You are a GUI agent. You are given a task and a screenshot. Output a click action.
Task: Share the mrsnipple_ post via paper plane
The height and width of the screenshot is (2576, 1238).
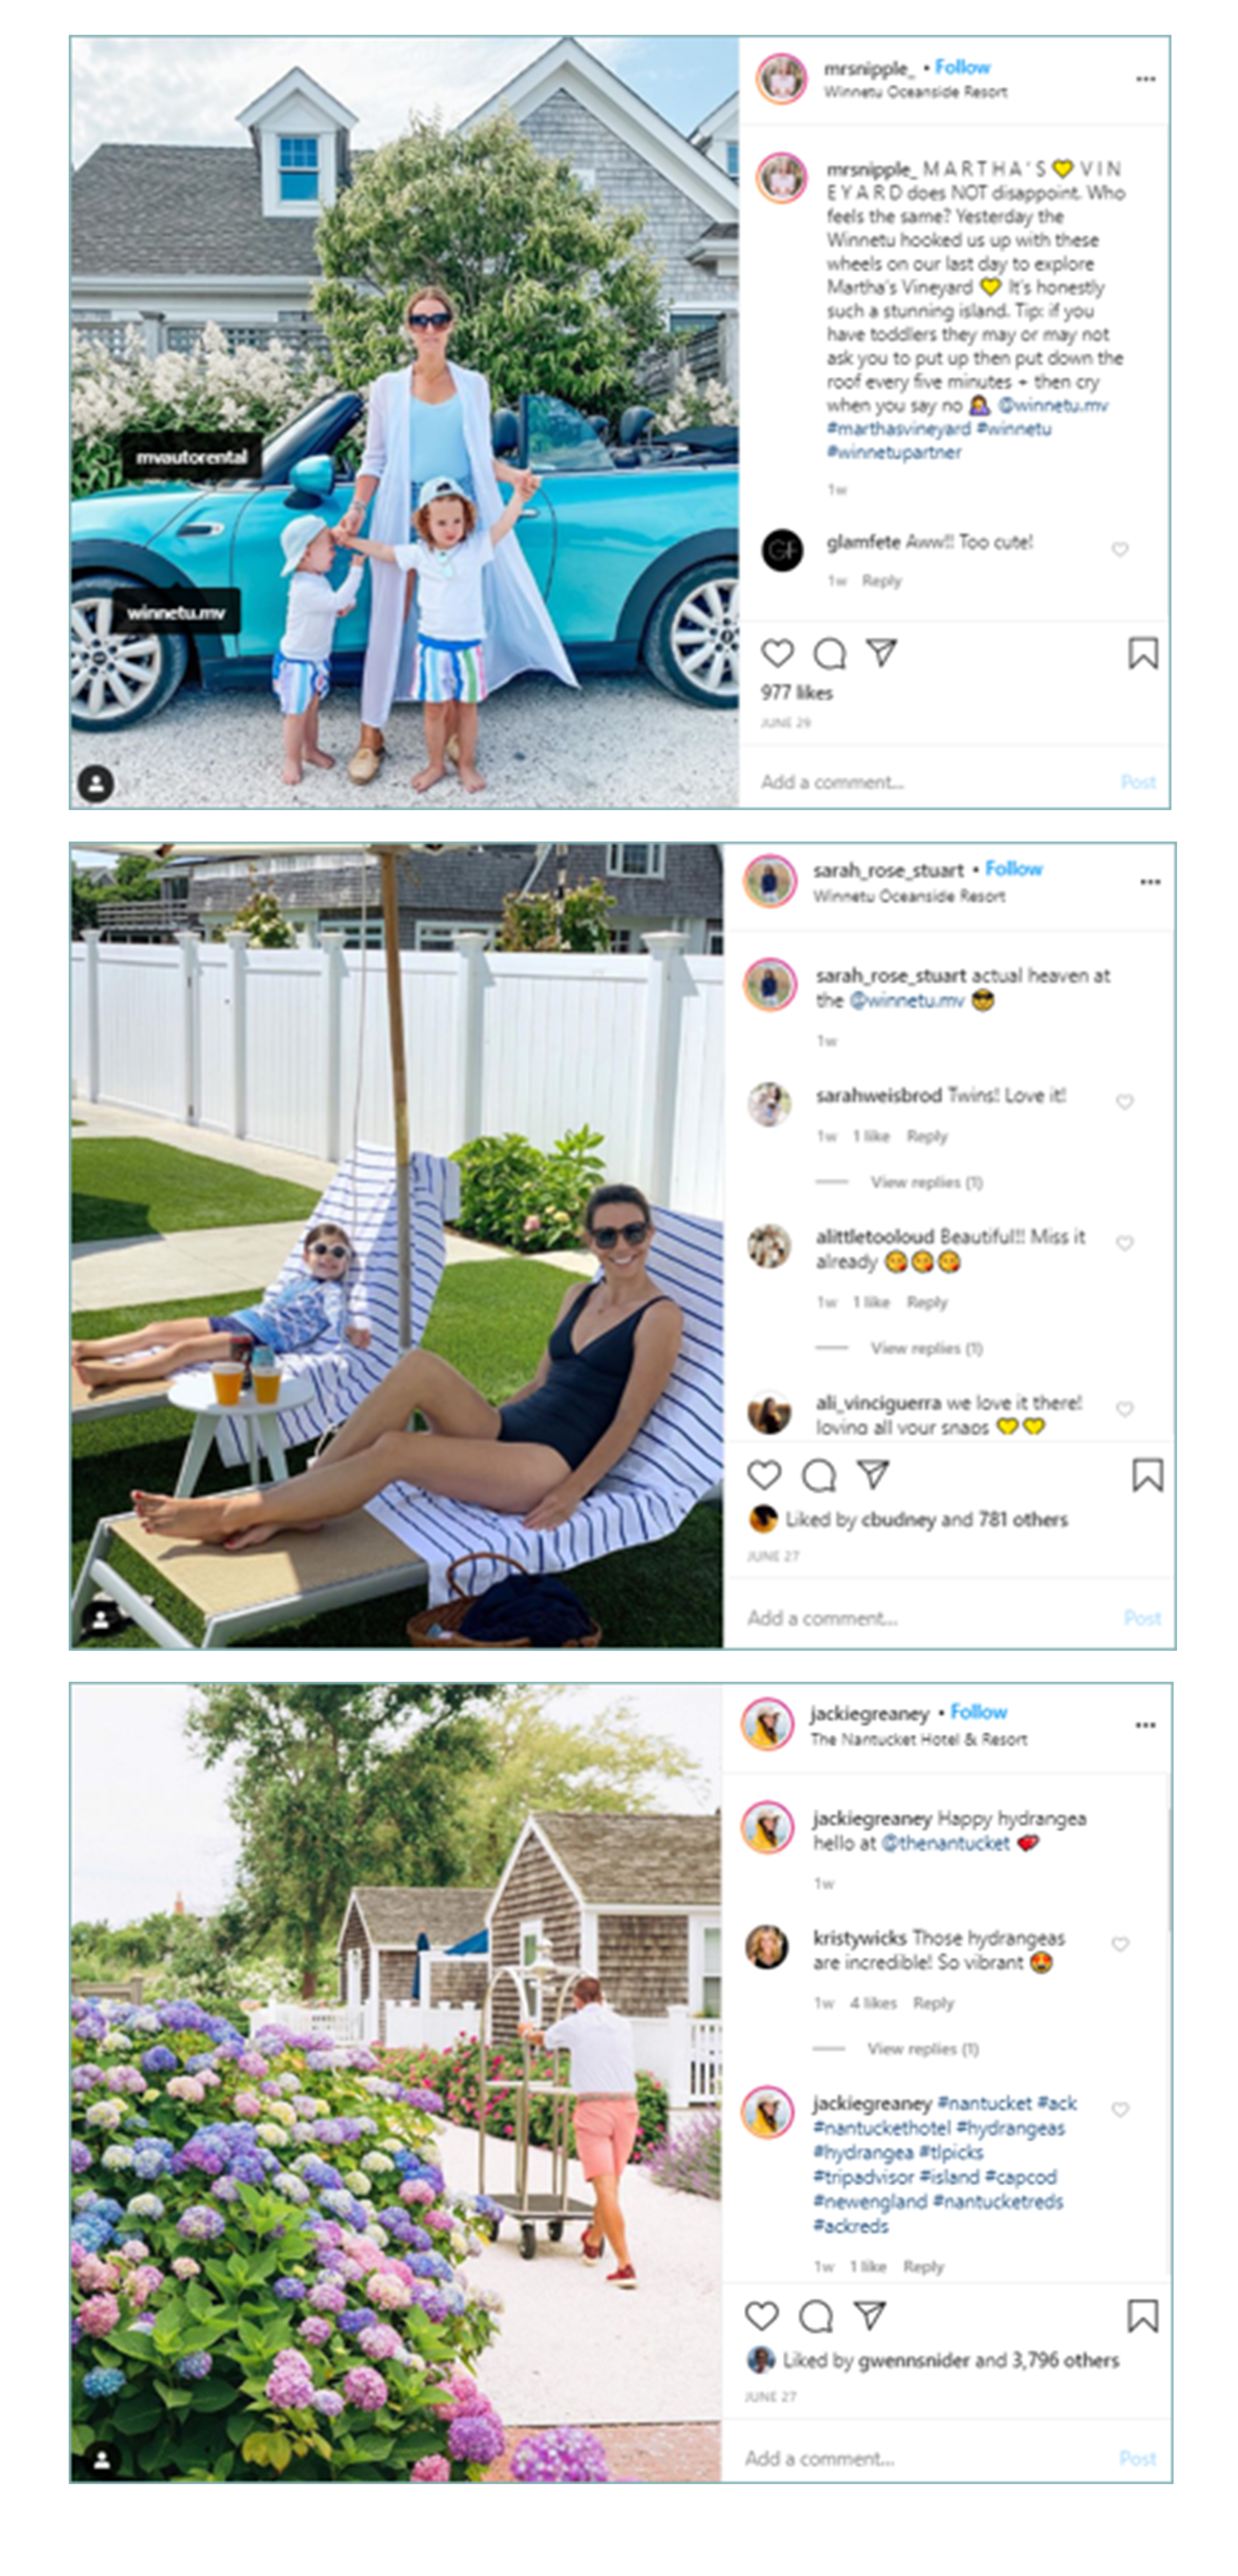pos(881,652)
